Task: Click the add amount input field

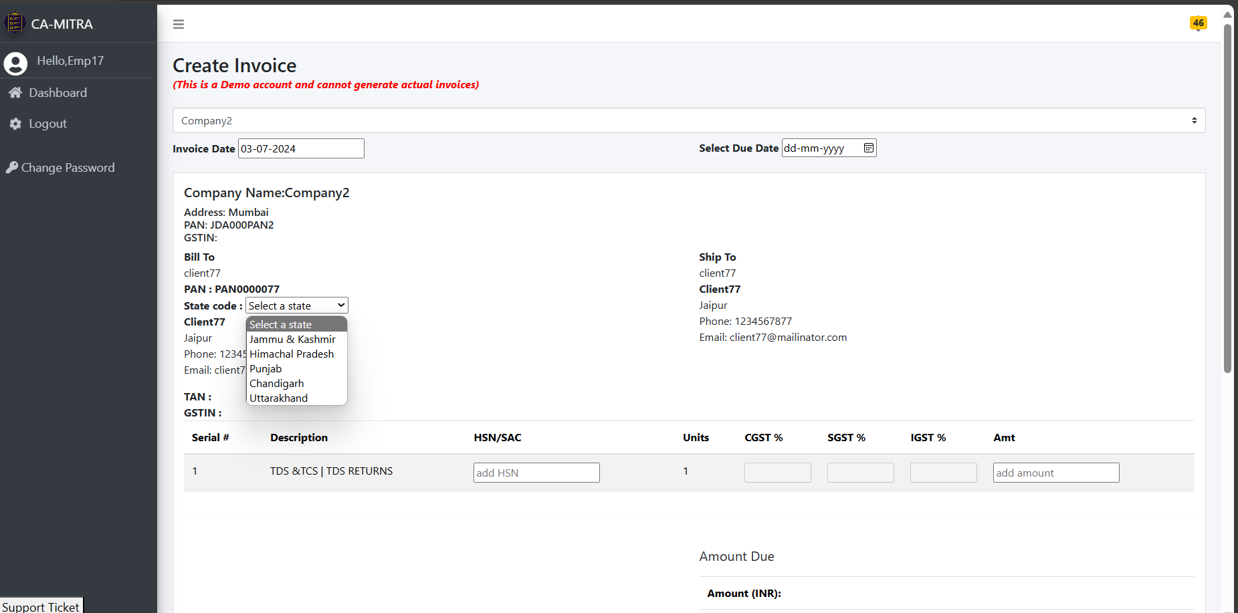Action: [1056, 473]
